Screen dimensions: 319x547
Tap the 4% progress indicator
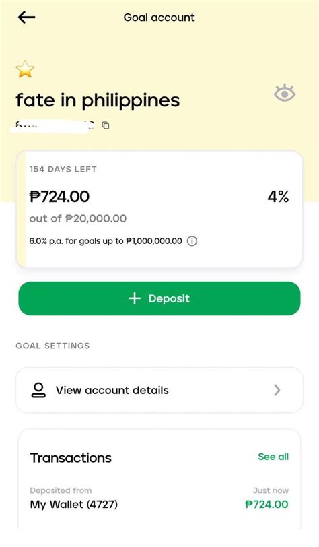[278, 197]
